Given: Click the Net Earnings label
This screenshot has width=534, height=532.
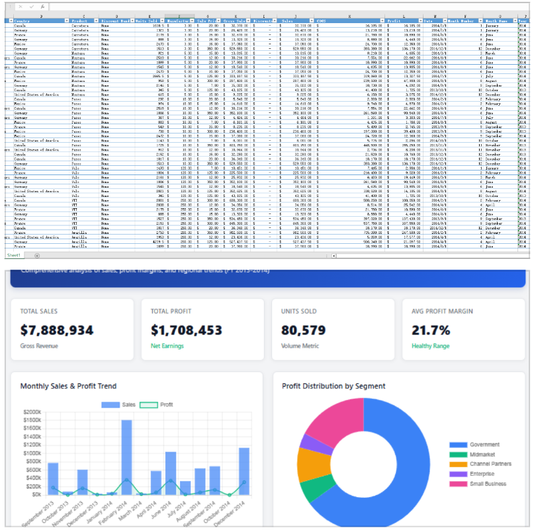Looking at the screenshot, I should (167, 346).
